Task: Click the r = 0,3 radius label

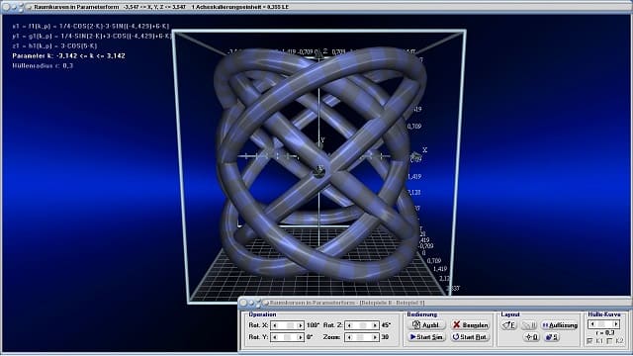Action: point(605,333)
